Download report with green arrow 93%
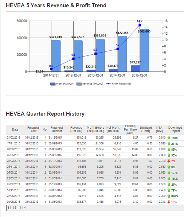Screen dimensions: 184x217 (x=172, y=155)
